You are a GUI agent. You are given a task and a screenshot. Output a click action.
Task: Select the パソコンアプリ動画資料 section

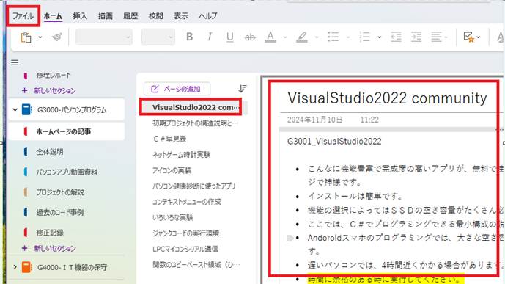[67, 172]
